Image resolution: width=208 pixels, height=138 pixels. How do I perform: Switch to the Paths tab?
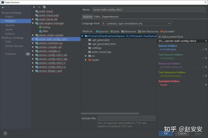pos(97,17)
